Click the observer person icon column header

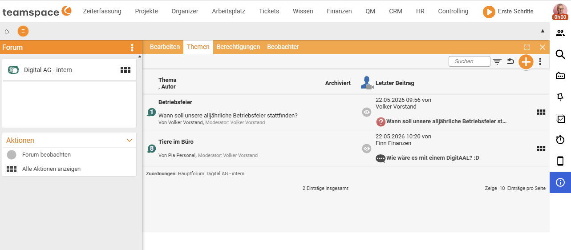[366, 83]
